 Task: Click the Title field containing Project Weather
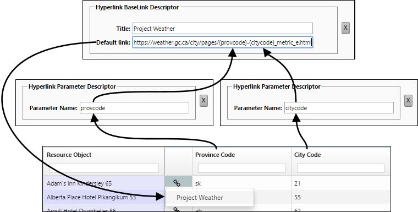click(223, 29)
